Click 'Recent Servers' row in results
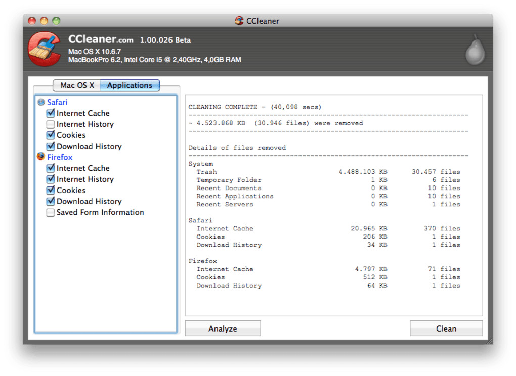Image resolution: width=516 pixels, height=376 pixels. tap(328, 205)
